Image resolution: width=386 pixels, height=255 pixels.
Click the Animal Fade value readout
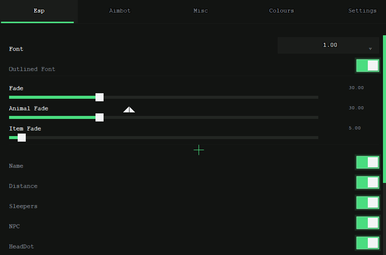356,108
